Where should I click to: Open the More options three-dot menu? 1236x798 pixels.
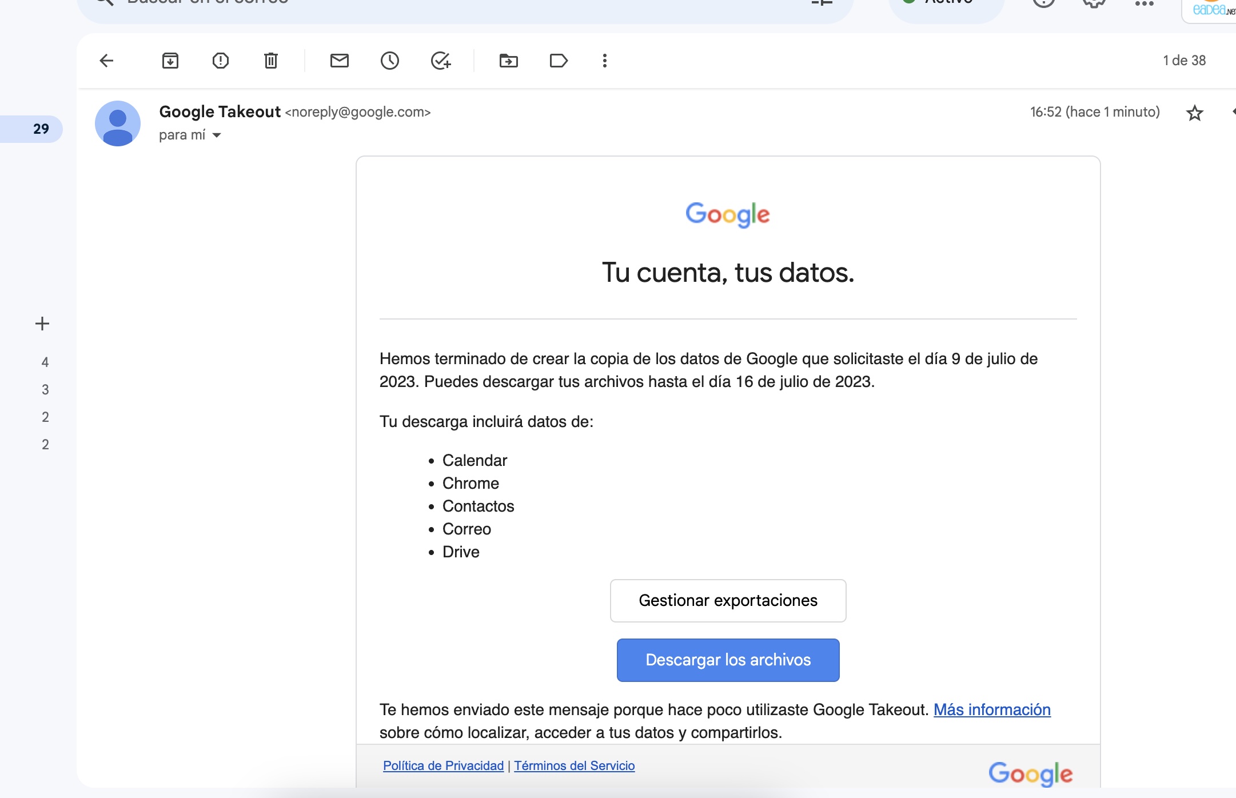pyautogui.click(x=605, y=61)
